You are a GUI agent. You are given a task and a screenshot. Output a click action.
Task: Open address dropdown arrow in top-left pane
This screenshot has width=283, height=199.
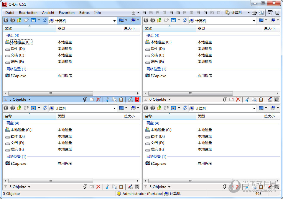(114, 21)
